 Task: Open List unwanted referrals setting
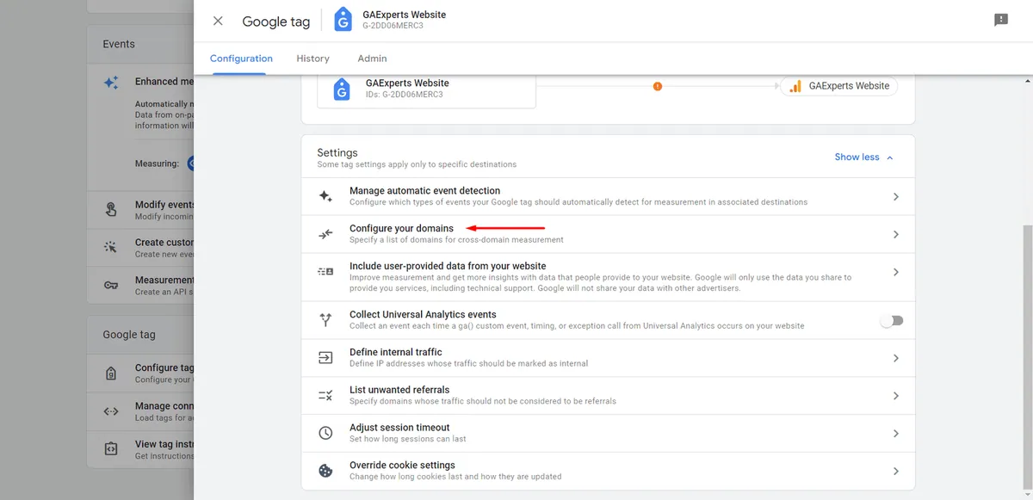608,395
